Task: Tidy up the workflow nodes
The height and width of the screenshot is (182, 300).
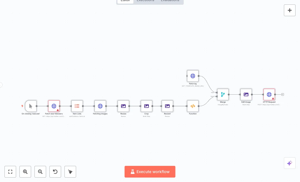Action: [70, 172]
